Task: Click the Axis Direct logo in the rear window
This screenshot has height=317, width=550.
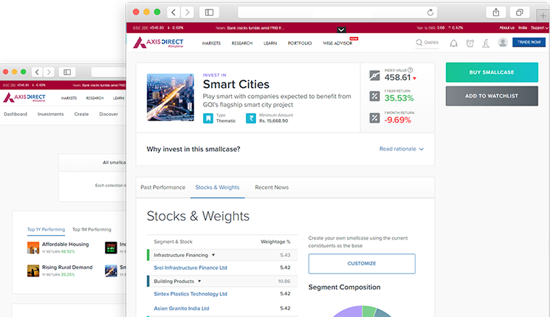Action: click(x=24, y=98)
